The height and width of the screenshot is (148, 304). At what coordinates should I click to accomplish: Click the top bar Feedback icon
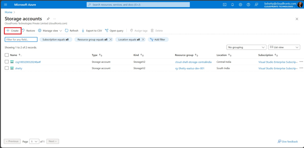[256, 5]
